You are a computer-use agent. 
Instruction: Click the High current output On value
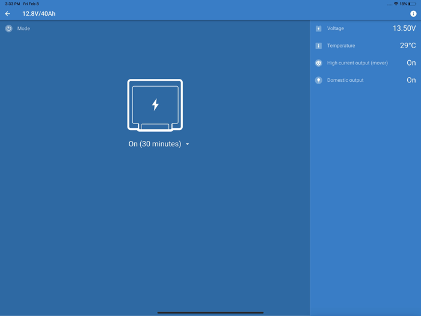coord(411,63)
